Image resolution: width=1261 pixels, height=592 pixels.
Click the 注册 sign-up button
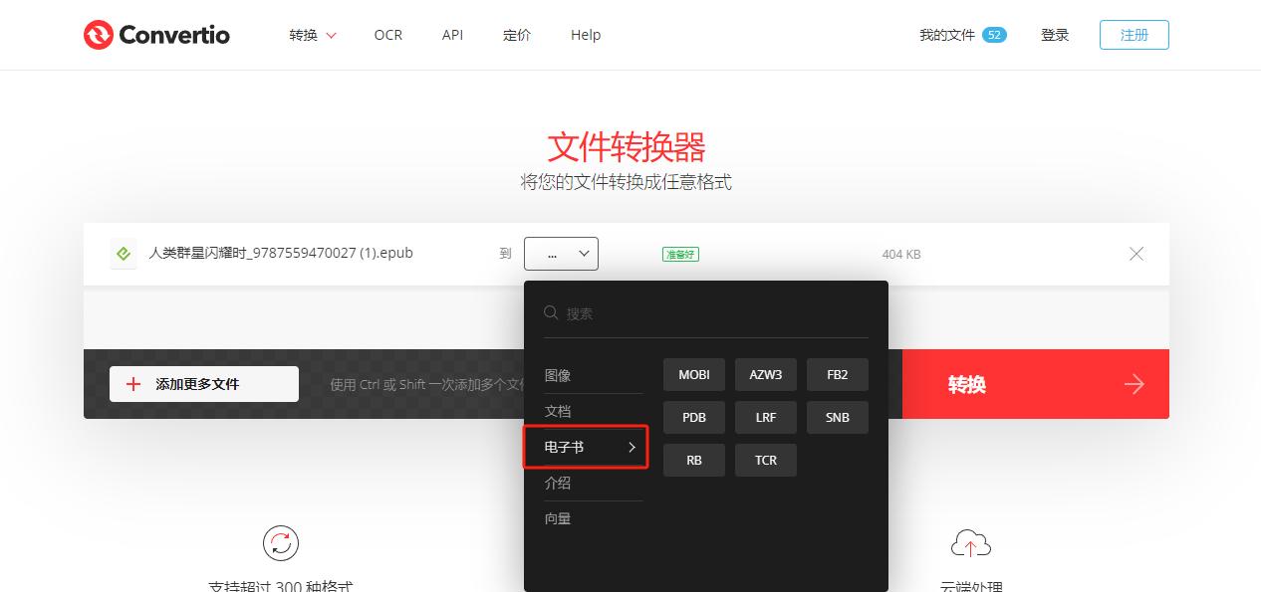tap(1134, 34)
